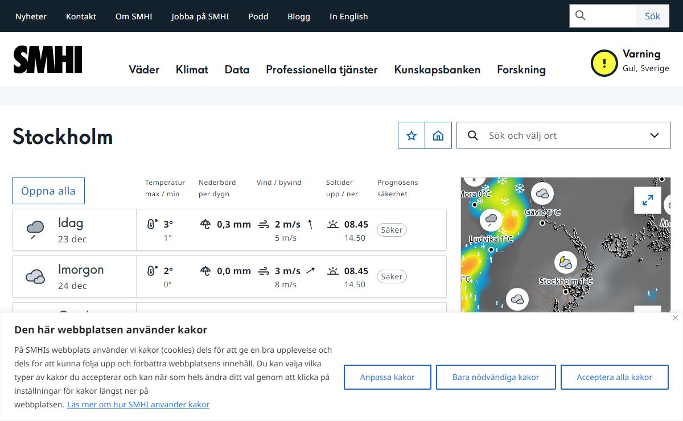
Task: Open the Forskning menu
Action: click(521, 69)
